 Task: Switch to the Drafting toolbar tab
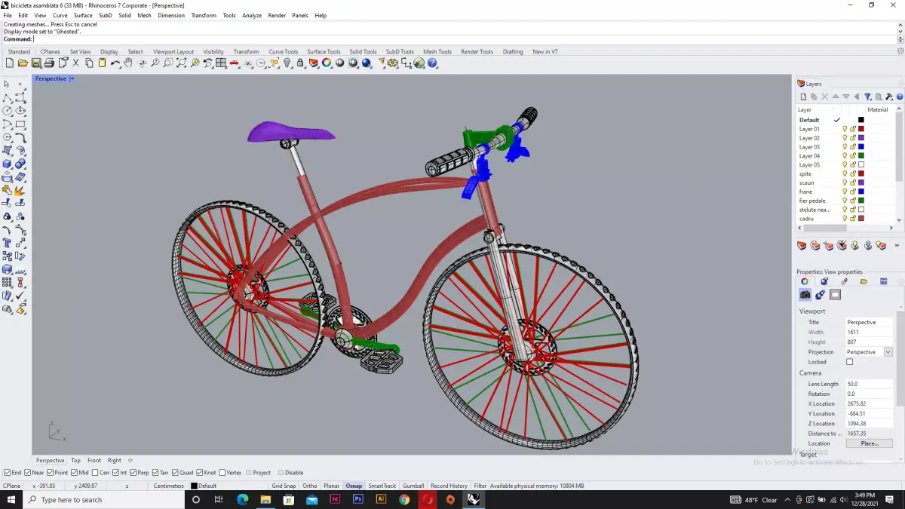[x=513, y=52]
